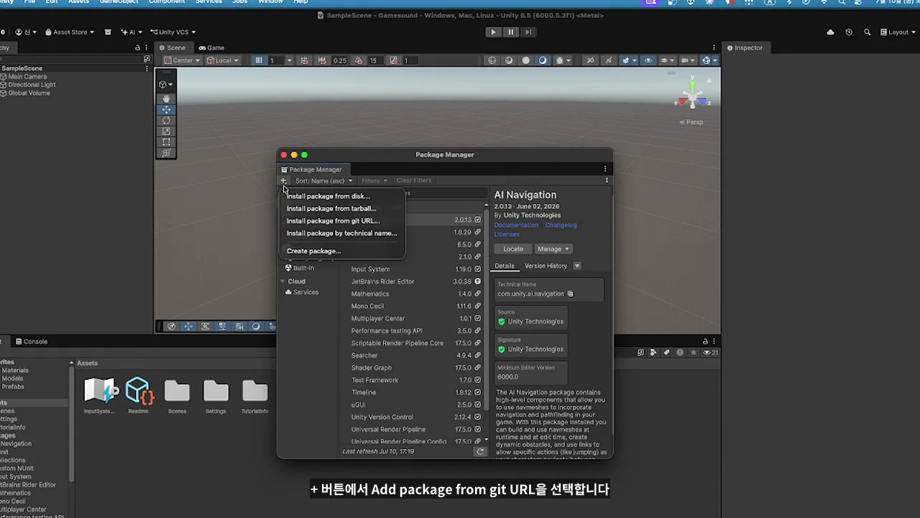The width and height of the screenshot is (920, 518).
Task: Expand the dropdown arrow beside Version History
Action: [x=576, y=266]
